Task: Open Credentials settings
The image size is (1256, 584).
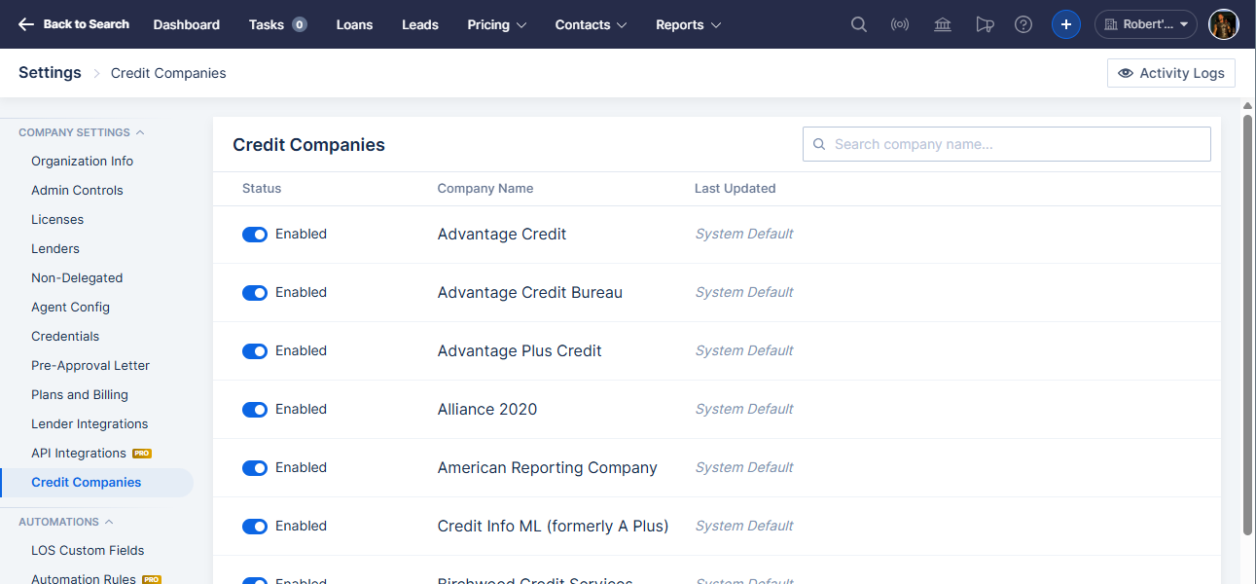Action: tap(65, 337)
